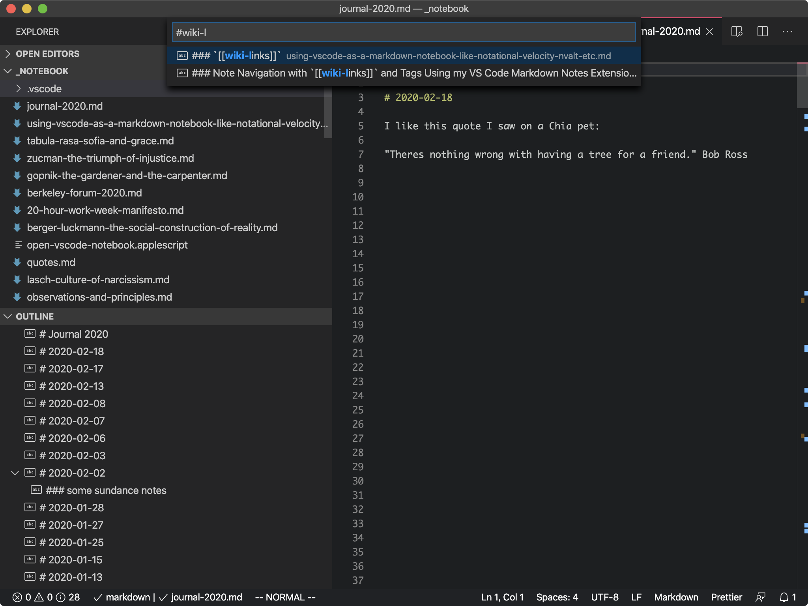The image size is (808, 606).
Task: Click the split editor icon
Action: pos(762,32)
